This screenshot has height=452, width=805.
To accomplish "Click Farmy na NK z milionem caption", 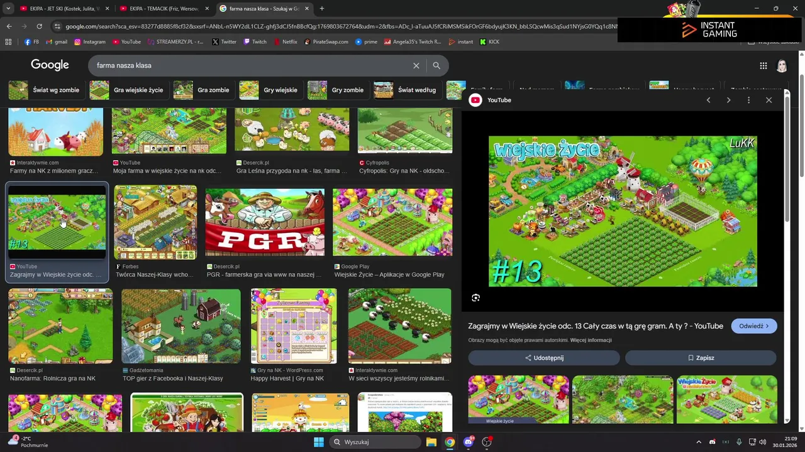I will (54, 171).
